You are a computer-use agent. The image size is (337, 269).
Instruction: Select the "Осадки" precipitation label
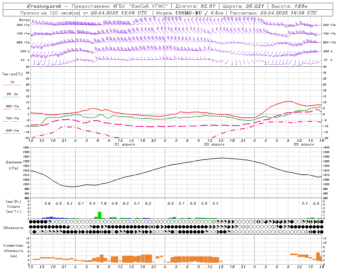tap(13, 206)
